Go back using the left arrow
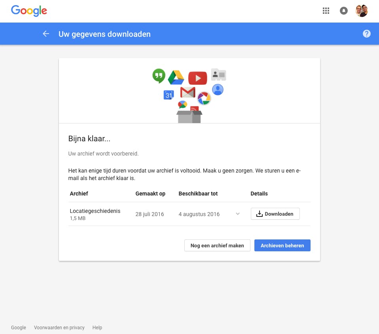Viewport: 379px width, 334px height. click(46, 34)
